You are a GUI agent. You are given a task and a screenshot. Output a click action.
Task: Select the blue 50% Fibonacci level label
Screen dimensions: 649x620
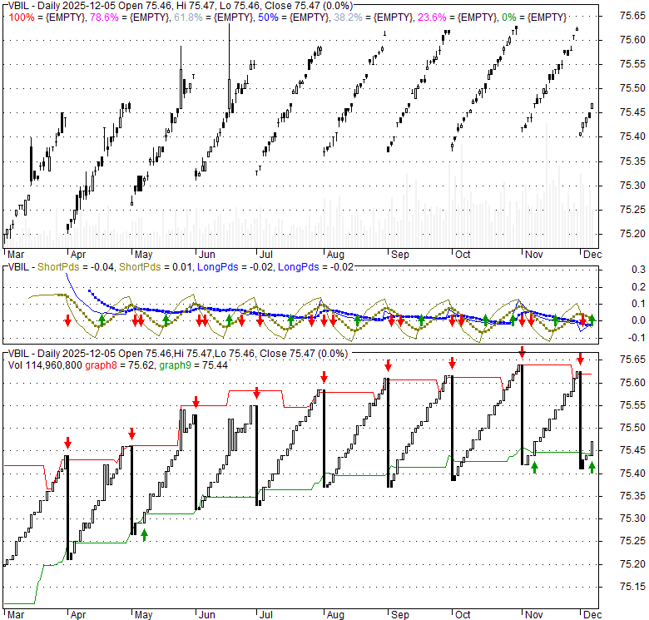pos(269,17)
